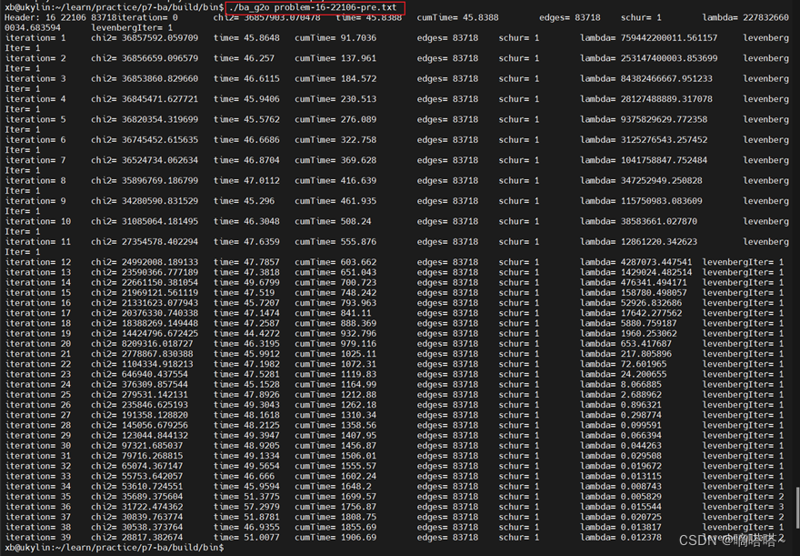Click cumTime value 1407.95
Image resolution: width=800 pixels, height=556 pixels.
(x=359, y=436)
